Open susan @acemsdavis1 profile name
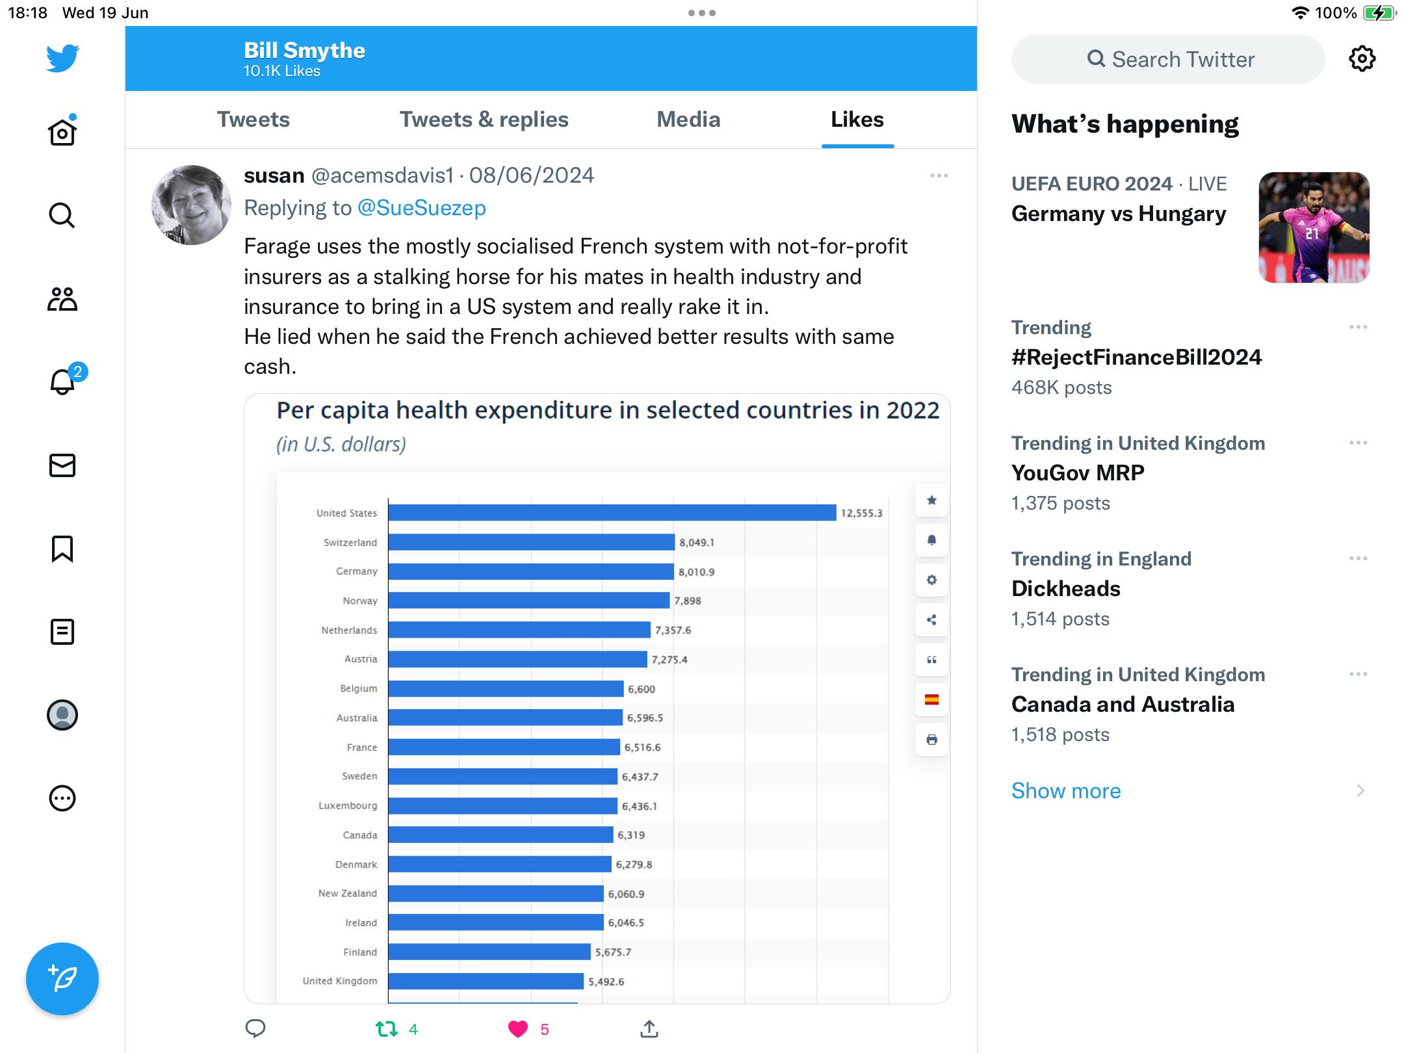The image size is (1404, 1053). click(x=348, y=175)
